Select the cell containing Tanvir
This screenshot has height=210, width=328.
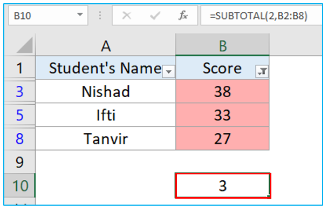106,139
